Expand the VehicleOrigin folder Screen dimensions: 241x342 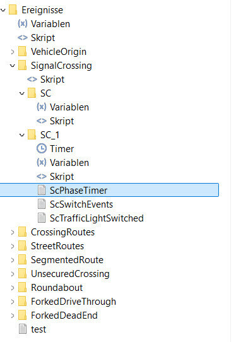click(13, 52)
